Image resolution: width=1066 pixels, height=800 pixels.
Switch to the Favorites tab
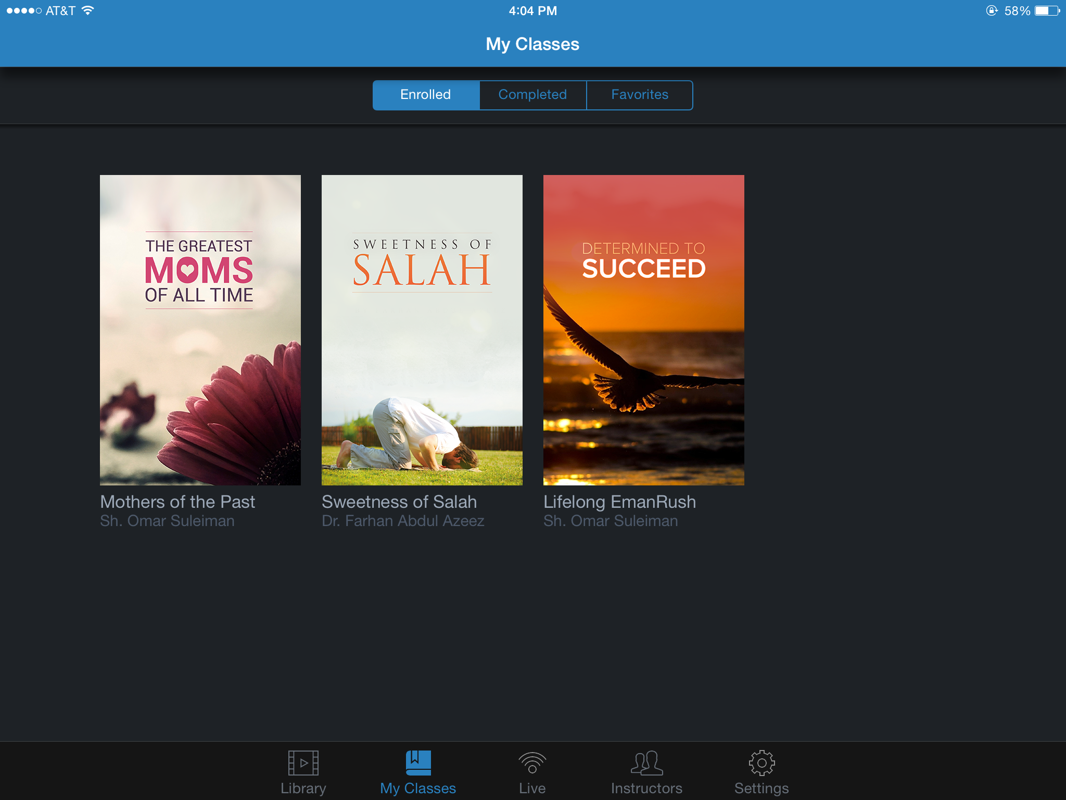coord(640,95)
